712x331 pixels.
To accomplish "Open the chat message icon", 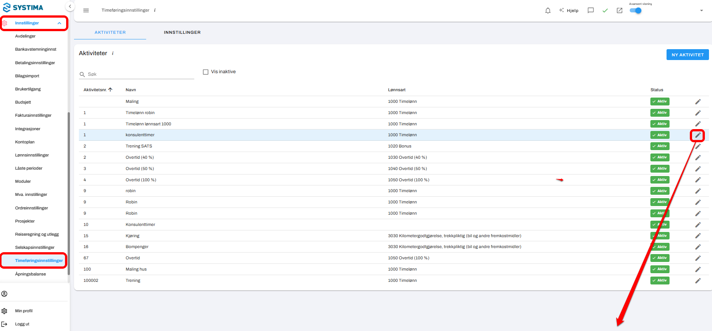I will [x=591, y=11].
